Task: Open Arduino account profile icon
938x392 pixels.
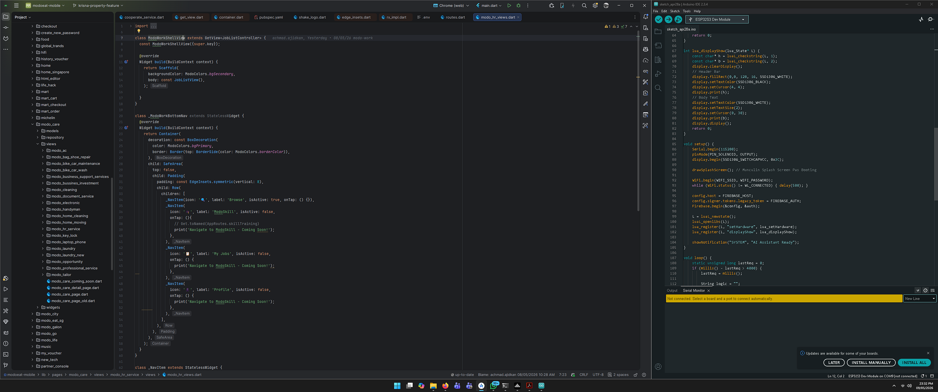Action: (658, 366)
